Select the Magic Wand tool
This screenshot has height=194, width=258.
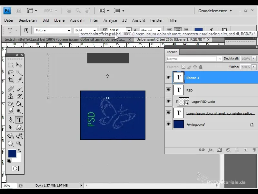point(19,72)
